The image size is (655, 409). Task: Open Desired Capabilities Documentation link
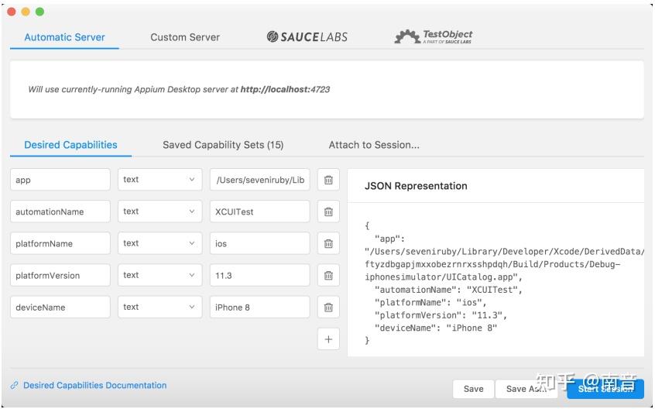point(94,385)
